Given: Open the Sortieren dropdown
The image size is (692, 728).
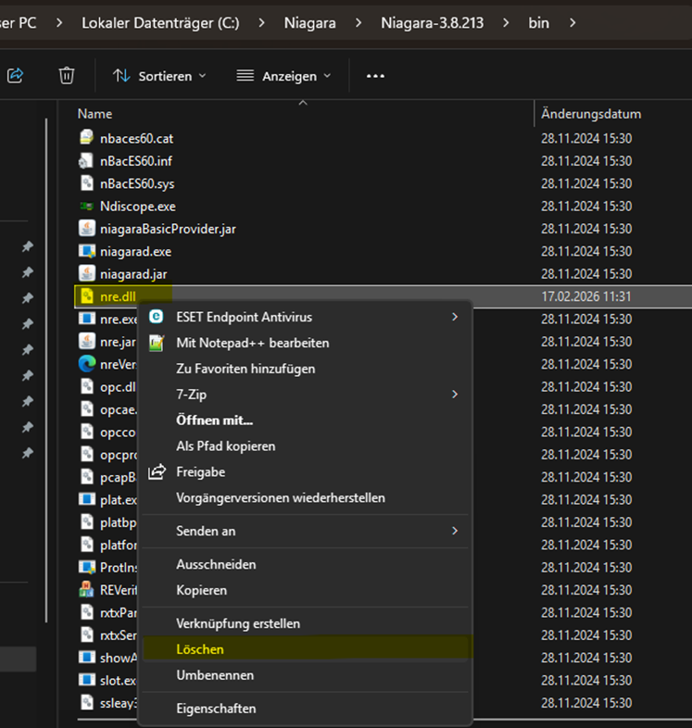Looking at the screenshot, I should pyautogui.click(x=159, y=76).
